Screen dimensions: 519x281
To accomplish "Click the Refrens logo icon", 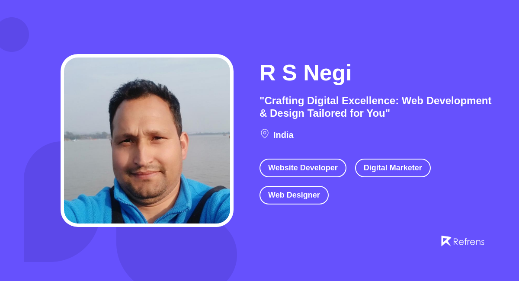I will (x=446, y=241).
